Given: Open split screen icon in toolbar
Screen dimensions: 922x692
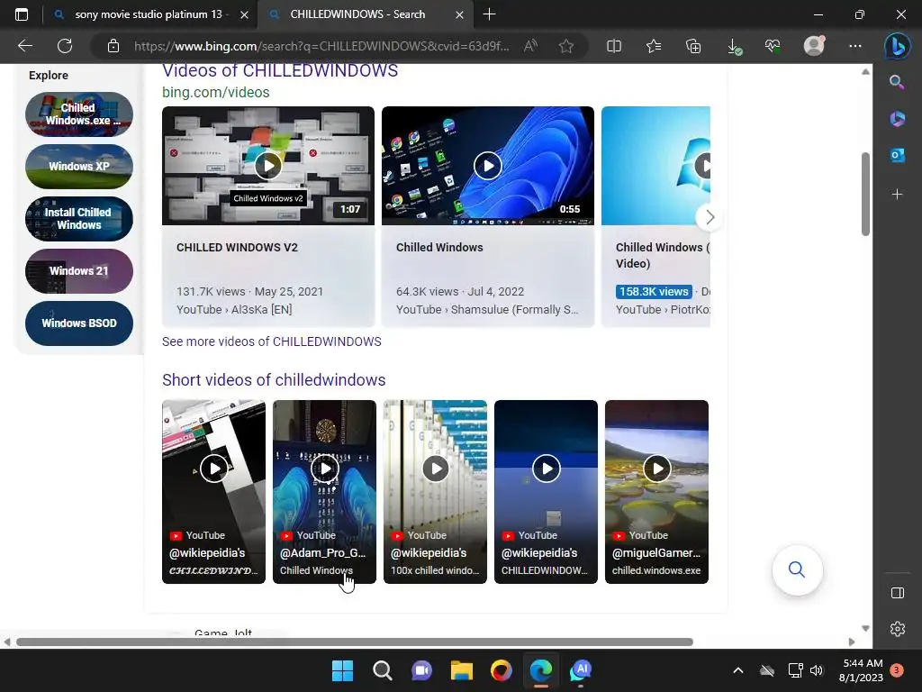Looking at the screenshot, I should coord(614,46).
